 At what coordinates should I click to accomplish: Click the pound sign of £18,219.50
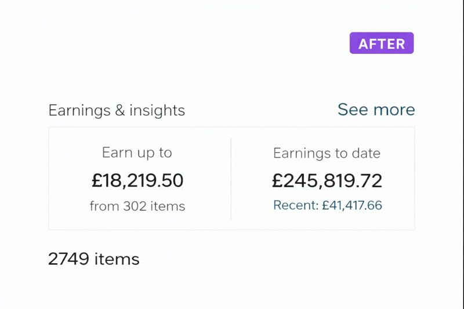tap(97, 181)
